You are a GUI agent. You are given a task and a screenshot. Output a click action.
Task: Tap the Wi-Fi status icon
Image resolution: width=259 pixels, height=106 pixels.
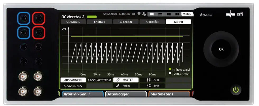139,14
